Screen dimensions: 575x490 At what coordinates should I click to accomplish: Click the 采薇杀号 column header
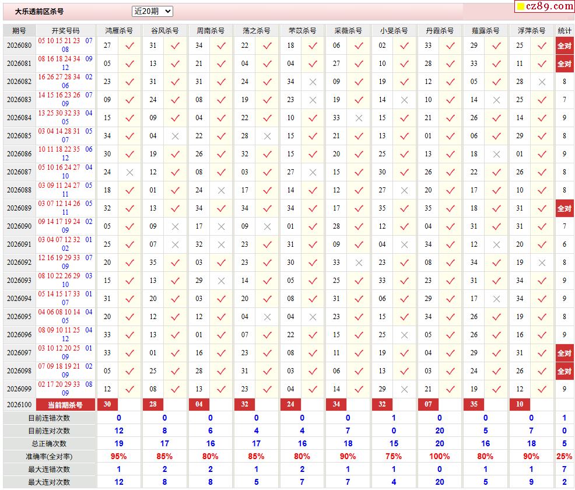pyautogui.click(x=348, y=31)
